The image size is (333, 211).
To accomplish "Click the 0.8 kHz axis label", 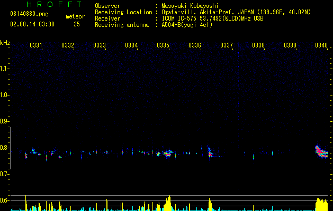I will pos(4,148).
